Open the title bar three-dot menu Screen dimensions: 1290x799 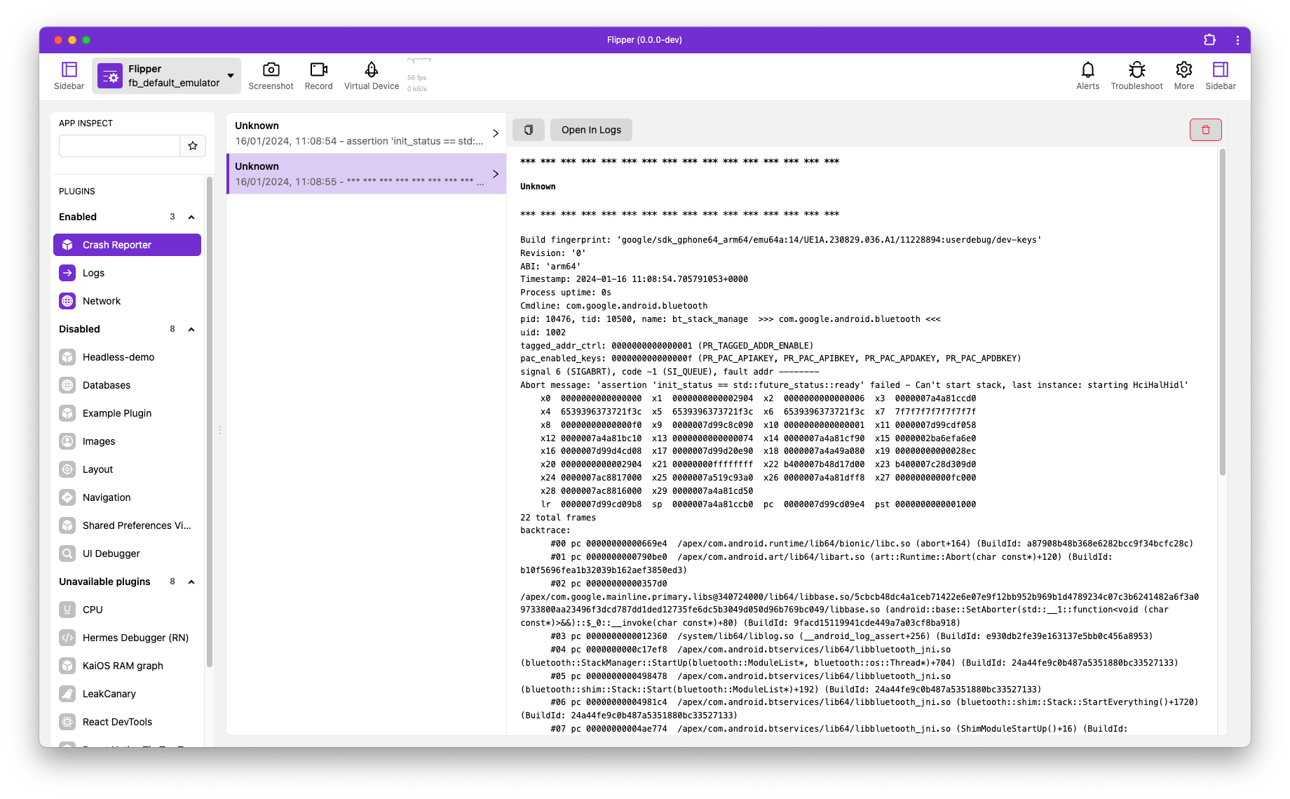[1237, 40]
